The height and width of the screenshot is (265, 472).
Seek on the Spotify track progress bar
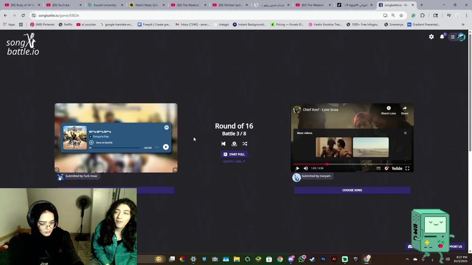(115, 148)
